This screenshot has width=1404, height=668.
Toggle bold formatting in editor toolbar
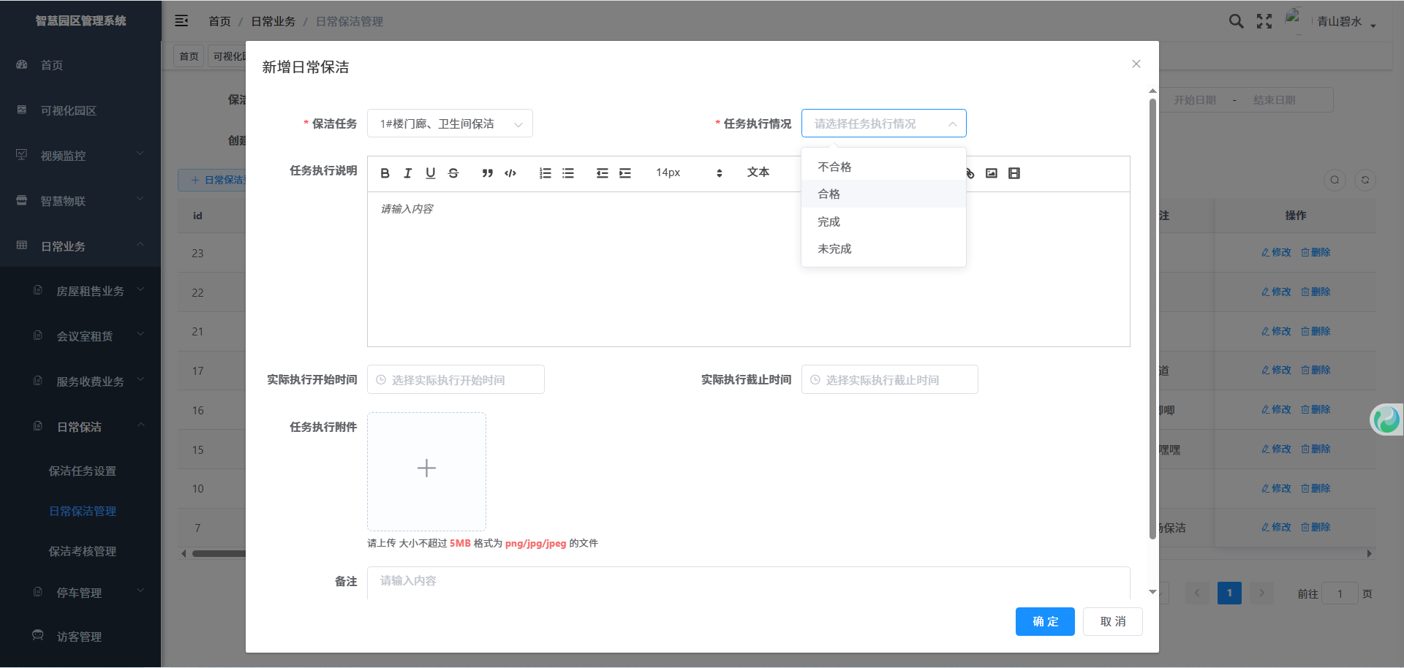(385, 173)
